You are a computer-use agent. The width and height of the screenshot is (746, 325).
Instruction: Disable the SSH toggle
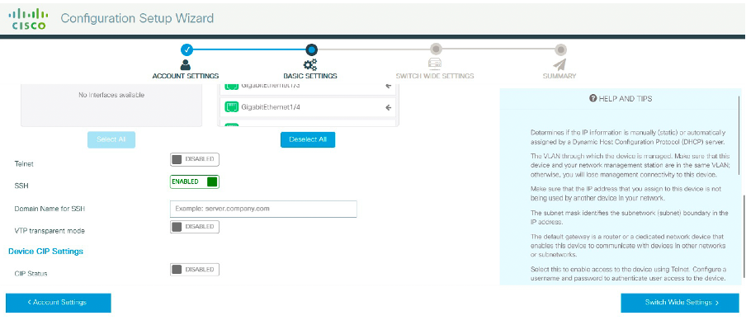195,181
